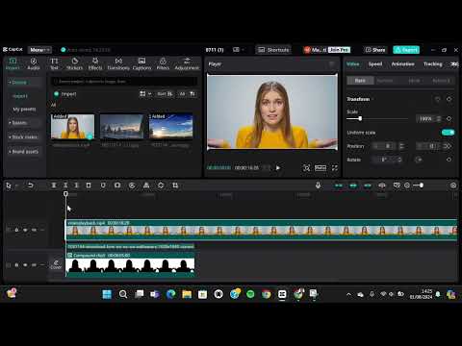Click the Ratio button in the player
The height and width of the screenshot is (346, 462).
pos(321,168)
